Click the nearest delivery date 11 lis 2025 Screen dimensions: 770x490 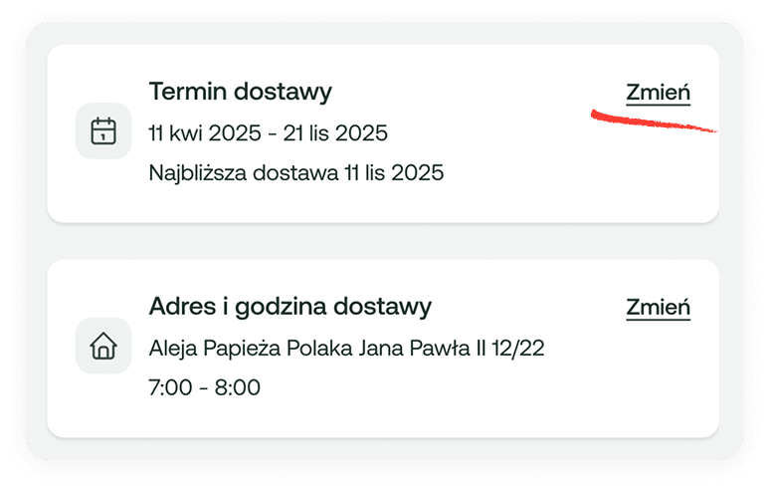point(394,173)
